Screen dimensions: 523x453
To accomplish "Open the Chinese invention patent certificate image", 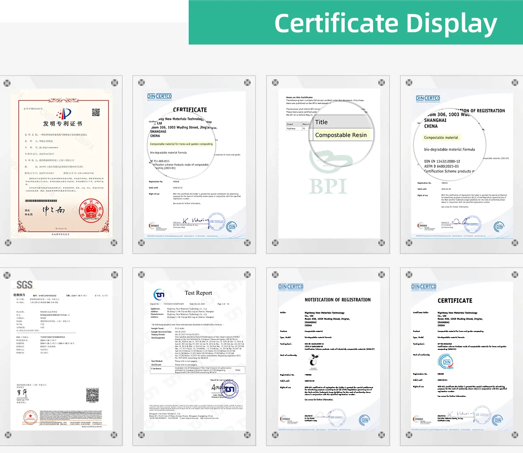I will tap(61, 166).
